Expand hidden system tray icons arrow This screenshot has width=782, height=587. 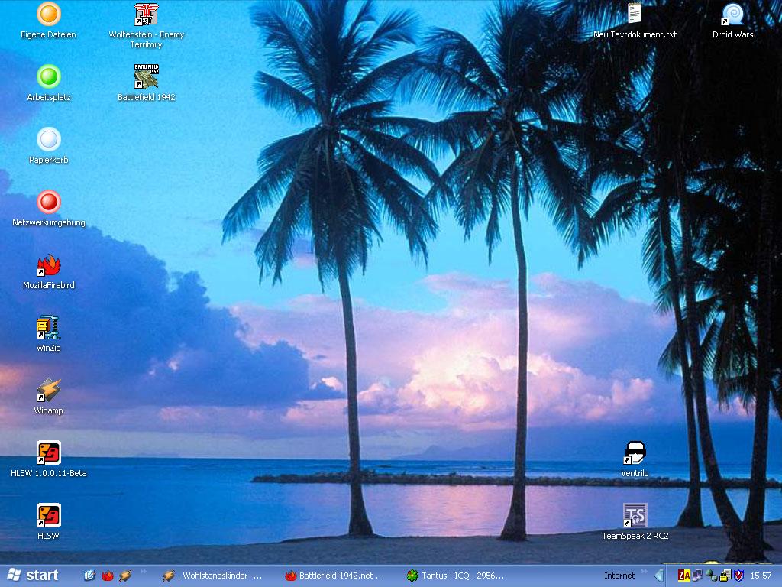(x=659, y=576)
